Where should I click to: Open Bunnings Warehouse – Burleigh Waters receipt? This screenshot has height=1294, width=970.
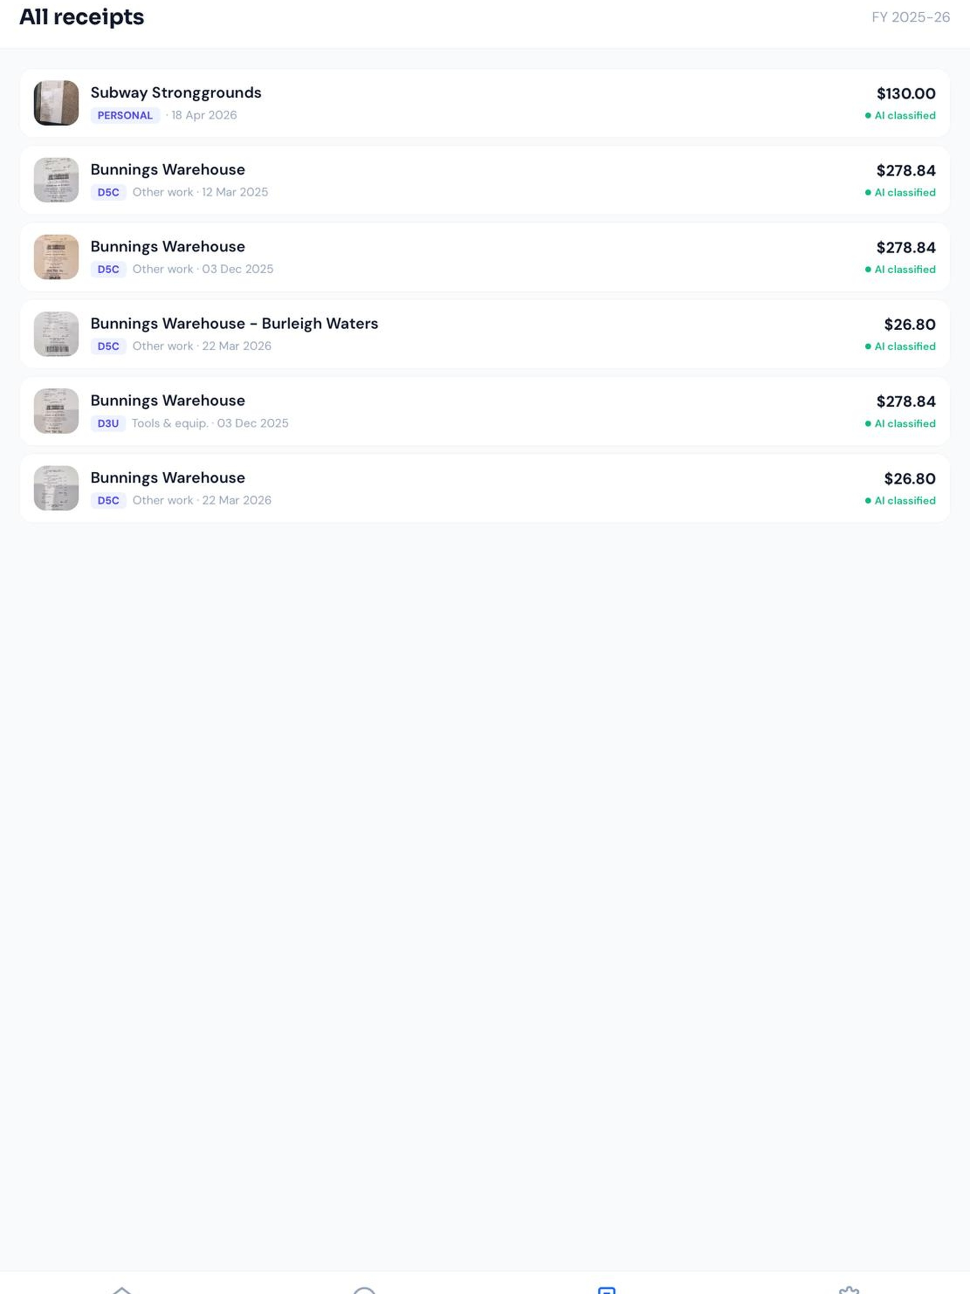click(x=485, y=334)
